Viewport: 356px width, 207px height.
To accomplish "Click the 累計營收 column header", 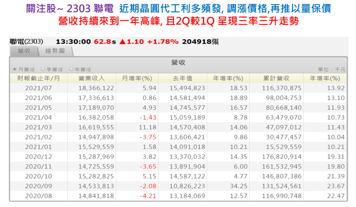I will pyautogui.click(x=276, y=78).
